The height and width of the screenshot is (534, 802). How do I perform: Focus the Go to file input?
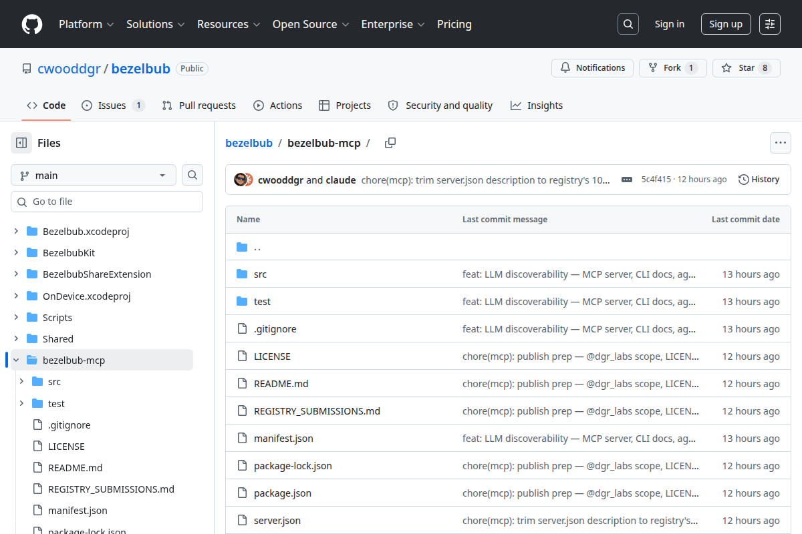click(107, 202)
